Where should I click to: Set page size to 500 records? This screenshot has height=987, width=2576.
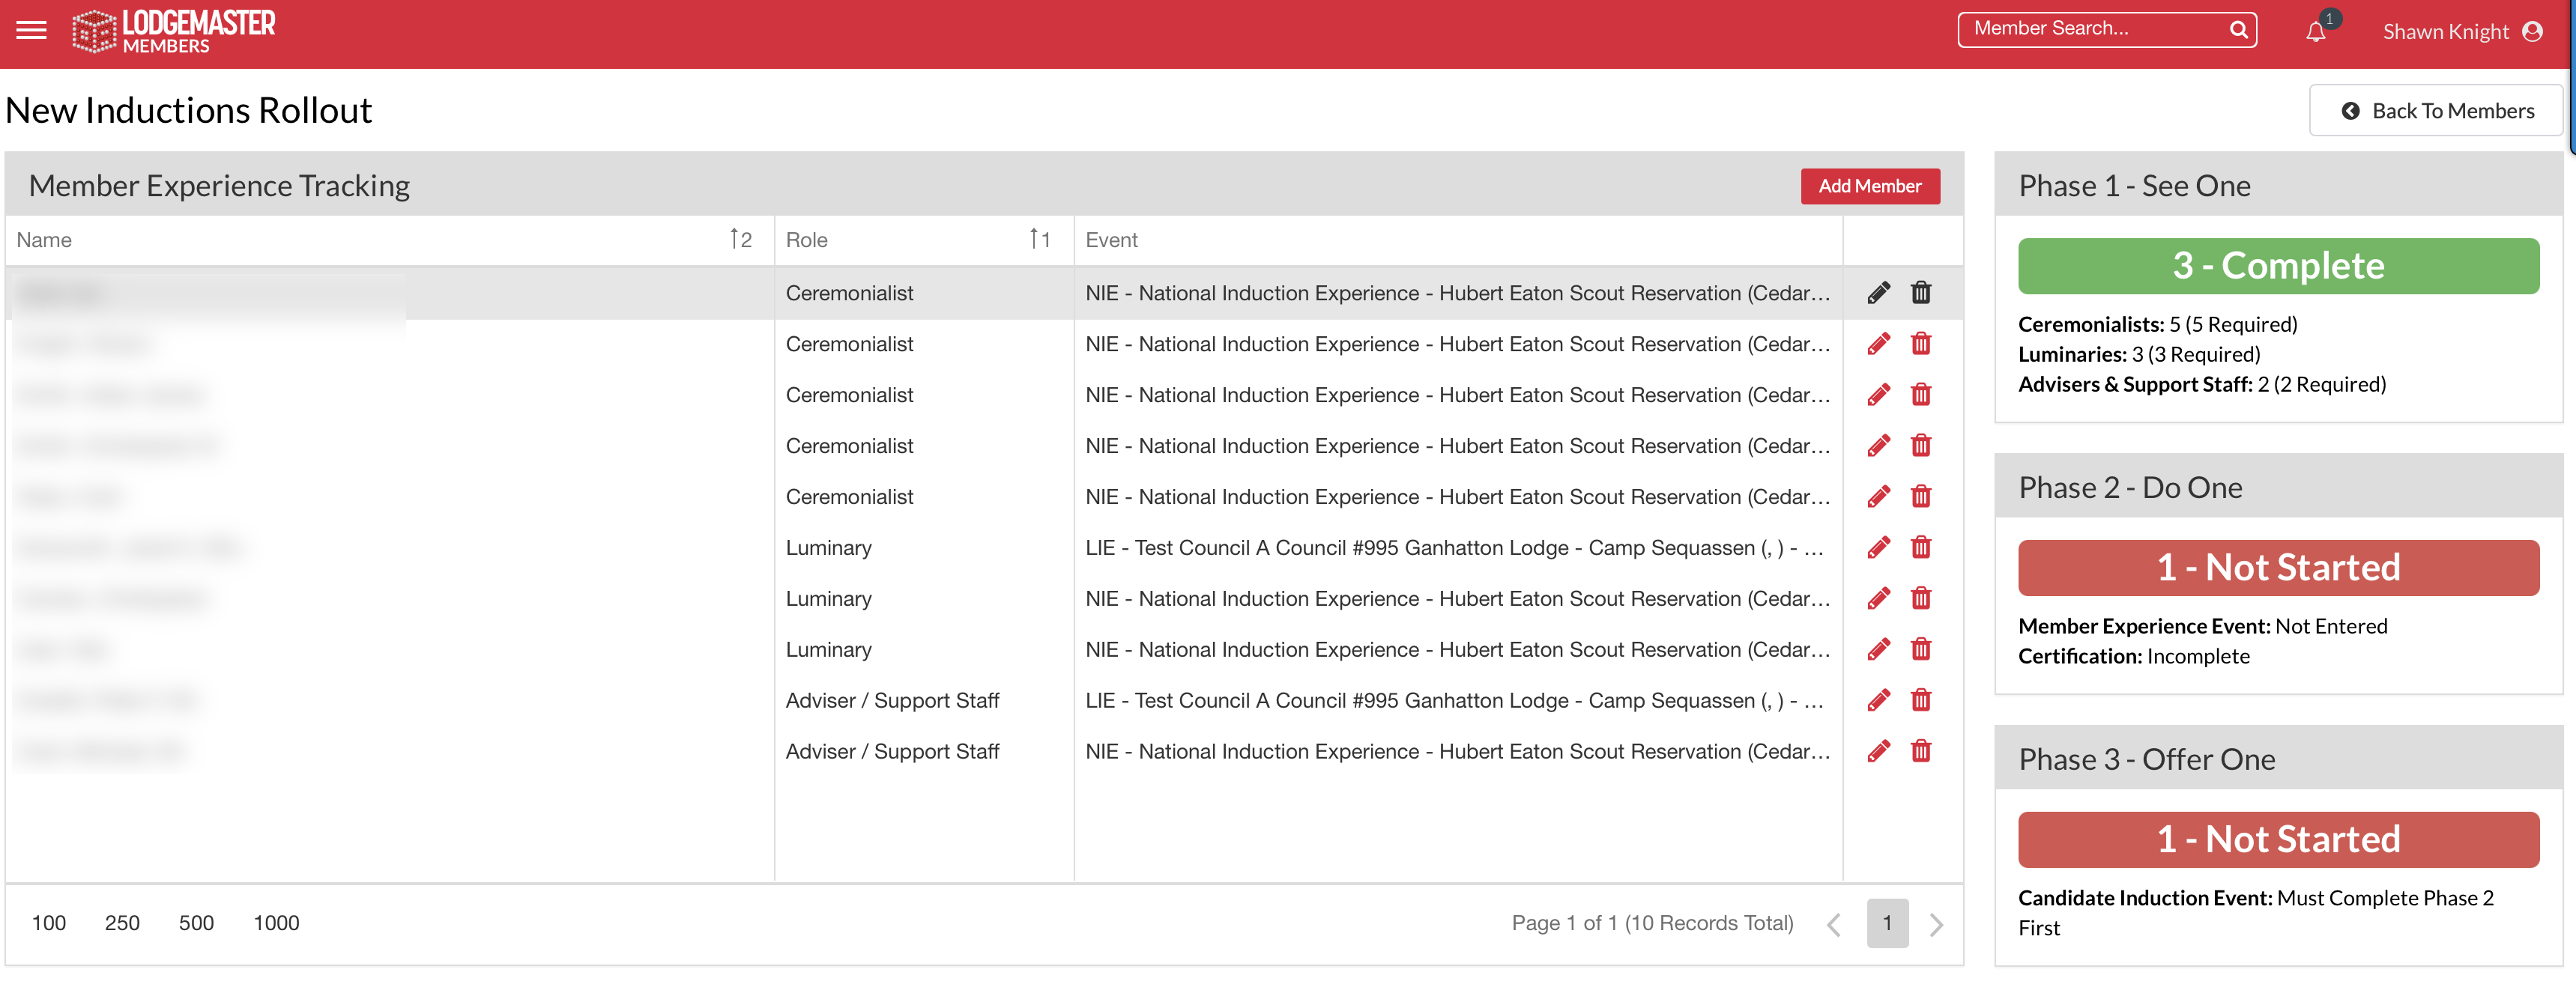point(196,923)
